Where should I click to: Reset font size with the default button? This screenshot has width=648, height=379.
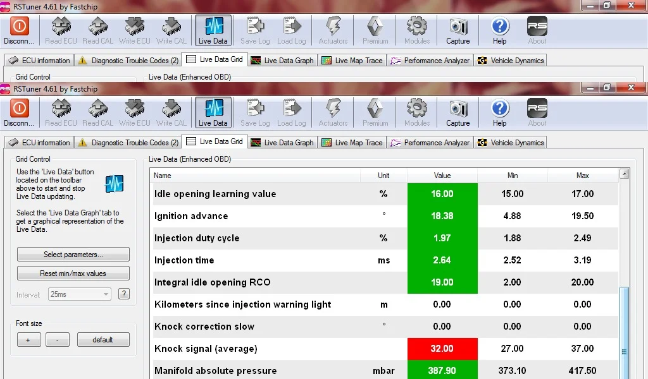tap(103, 340)
